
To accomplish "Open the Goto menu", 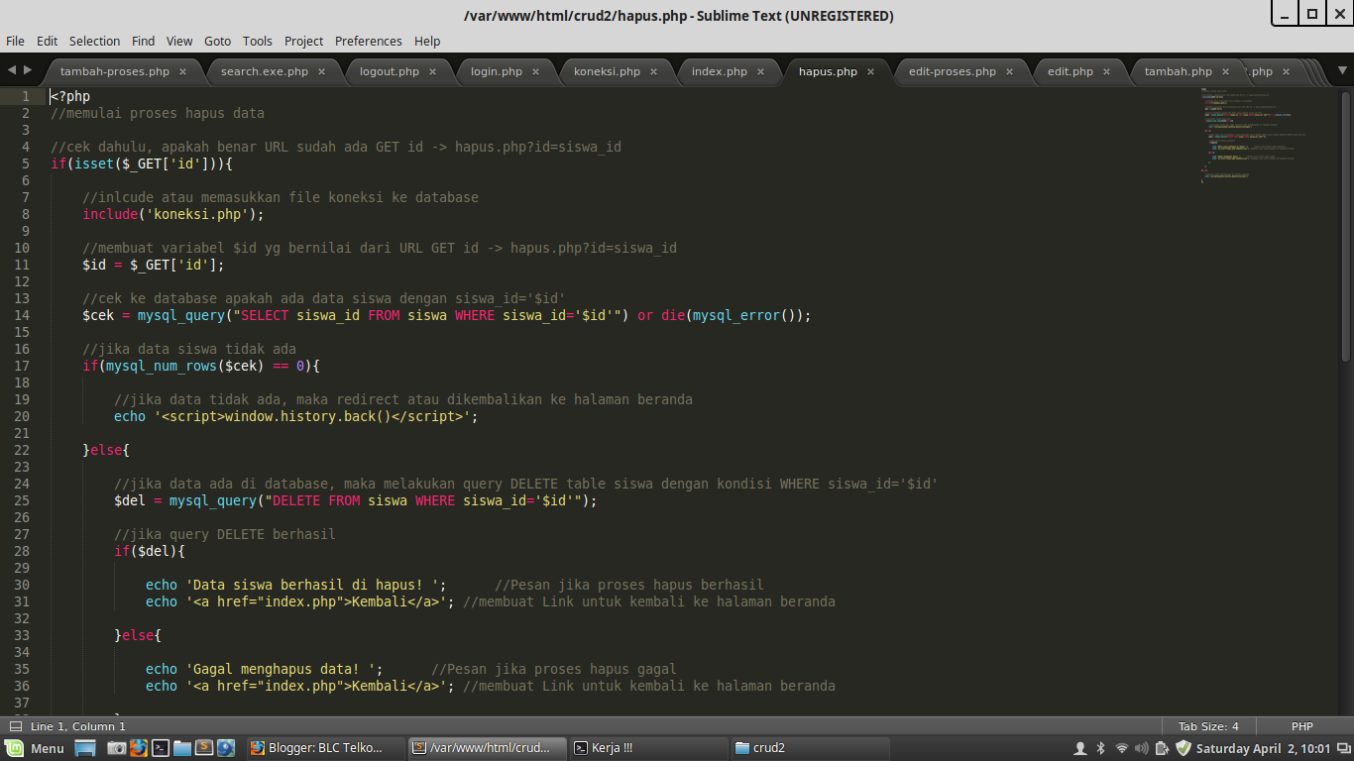I will [217, 41].
